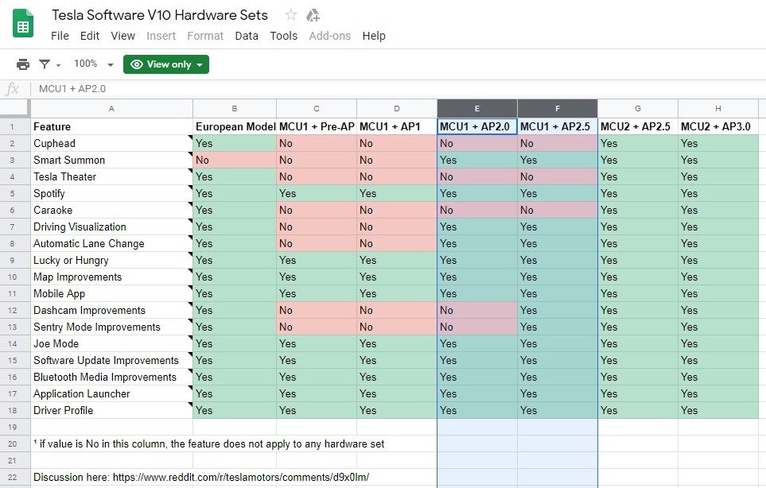Click the Application Launcher cell

click(x=111, y=393)
